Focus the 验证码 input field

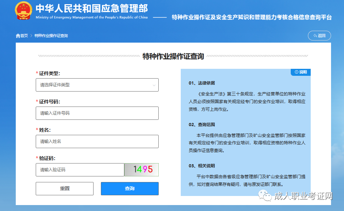[80, 170]
